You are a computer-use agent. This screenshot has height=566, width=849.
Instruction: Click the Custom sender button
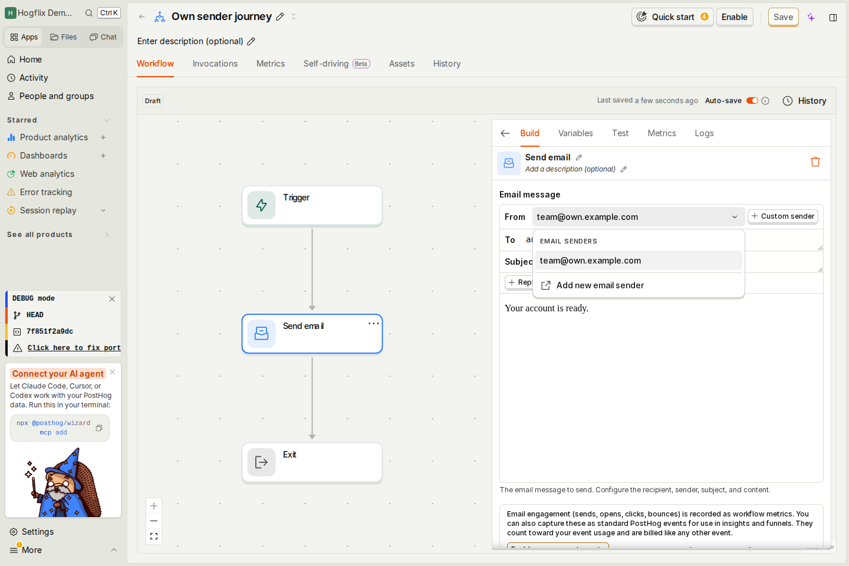(x=783, y=216)
